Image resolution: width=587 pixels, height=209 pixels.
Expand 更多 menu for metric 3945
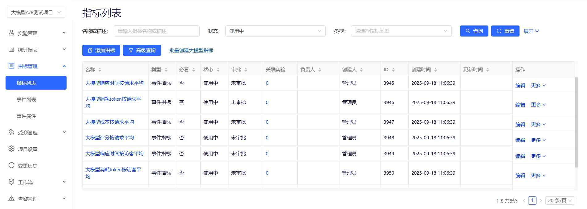[538, 85]
